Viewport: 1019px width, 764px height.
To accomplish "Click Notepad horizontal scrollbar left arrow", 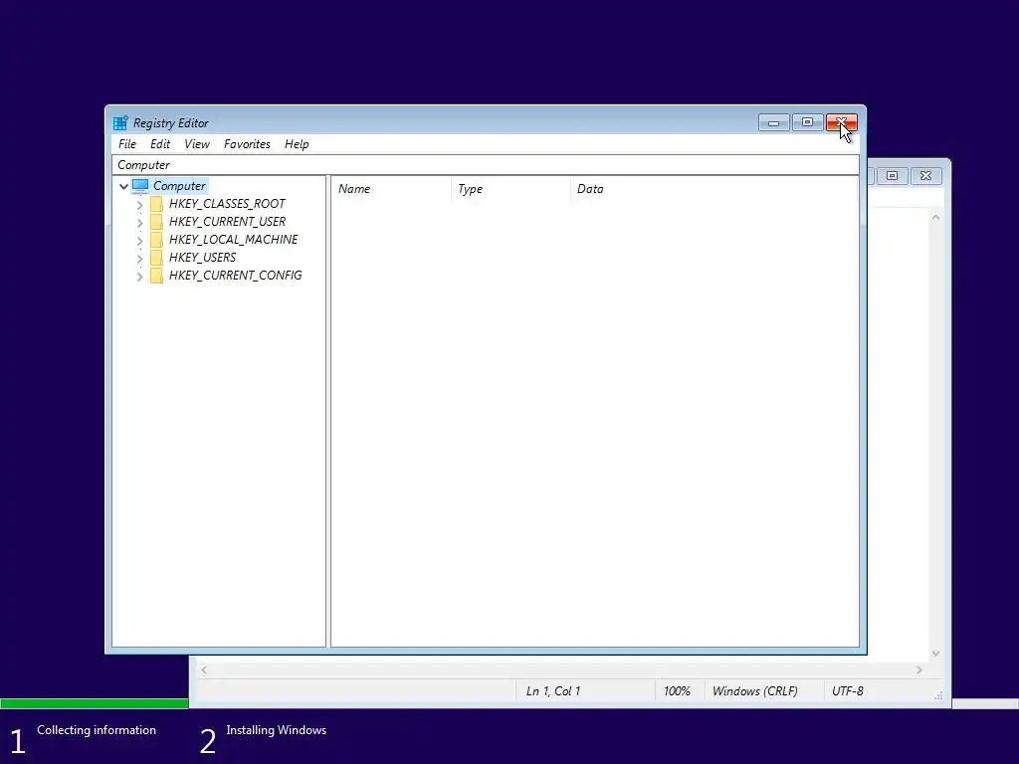I will tap(204, 669).
